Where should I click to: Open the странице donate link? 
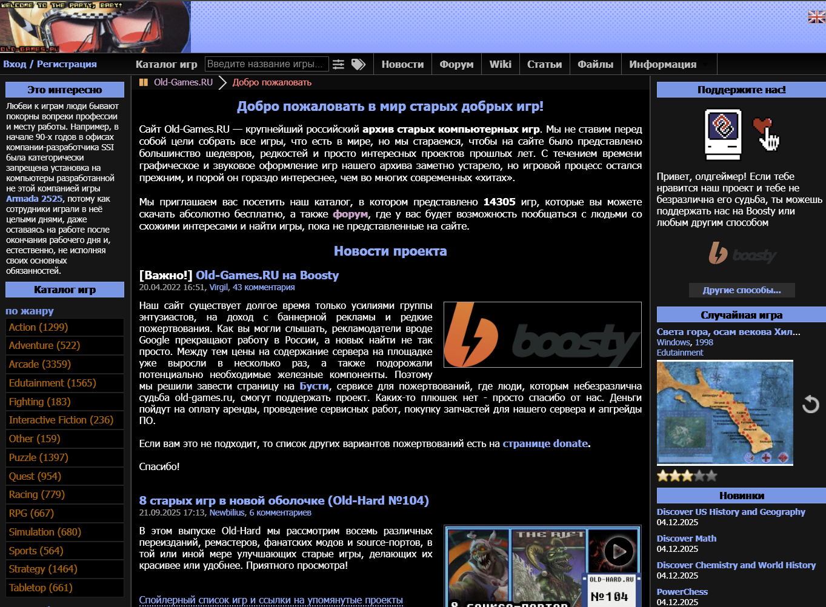545,443
